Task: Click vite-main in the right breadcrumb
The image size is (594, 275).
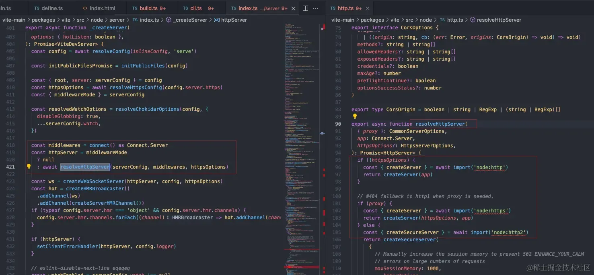Action: pyautogui.click(x=343, y=20)
